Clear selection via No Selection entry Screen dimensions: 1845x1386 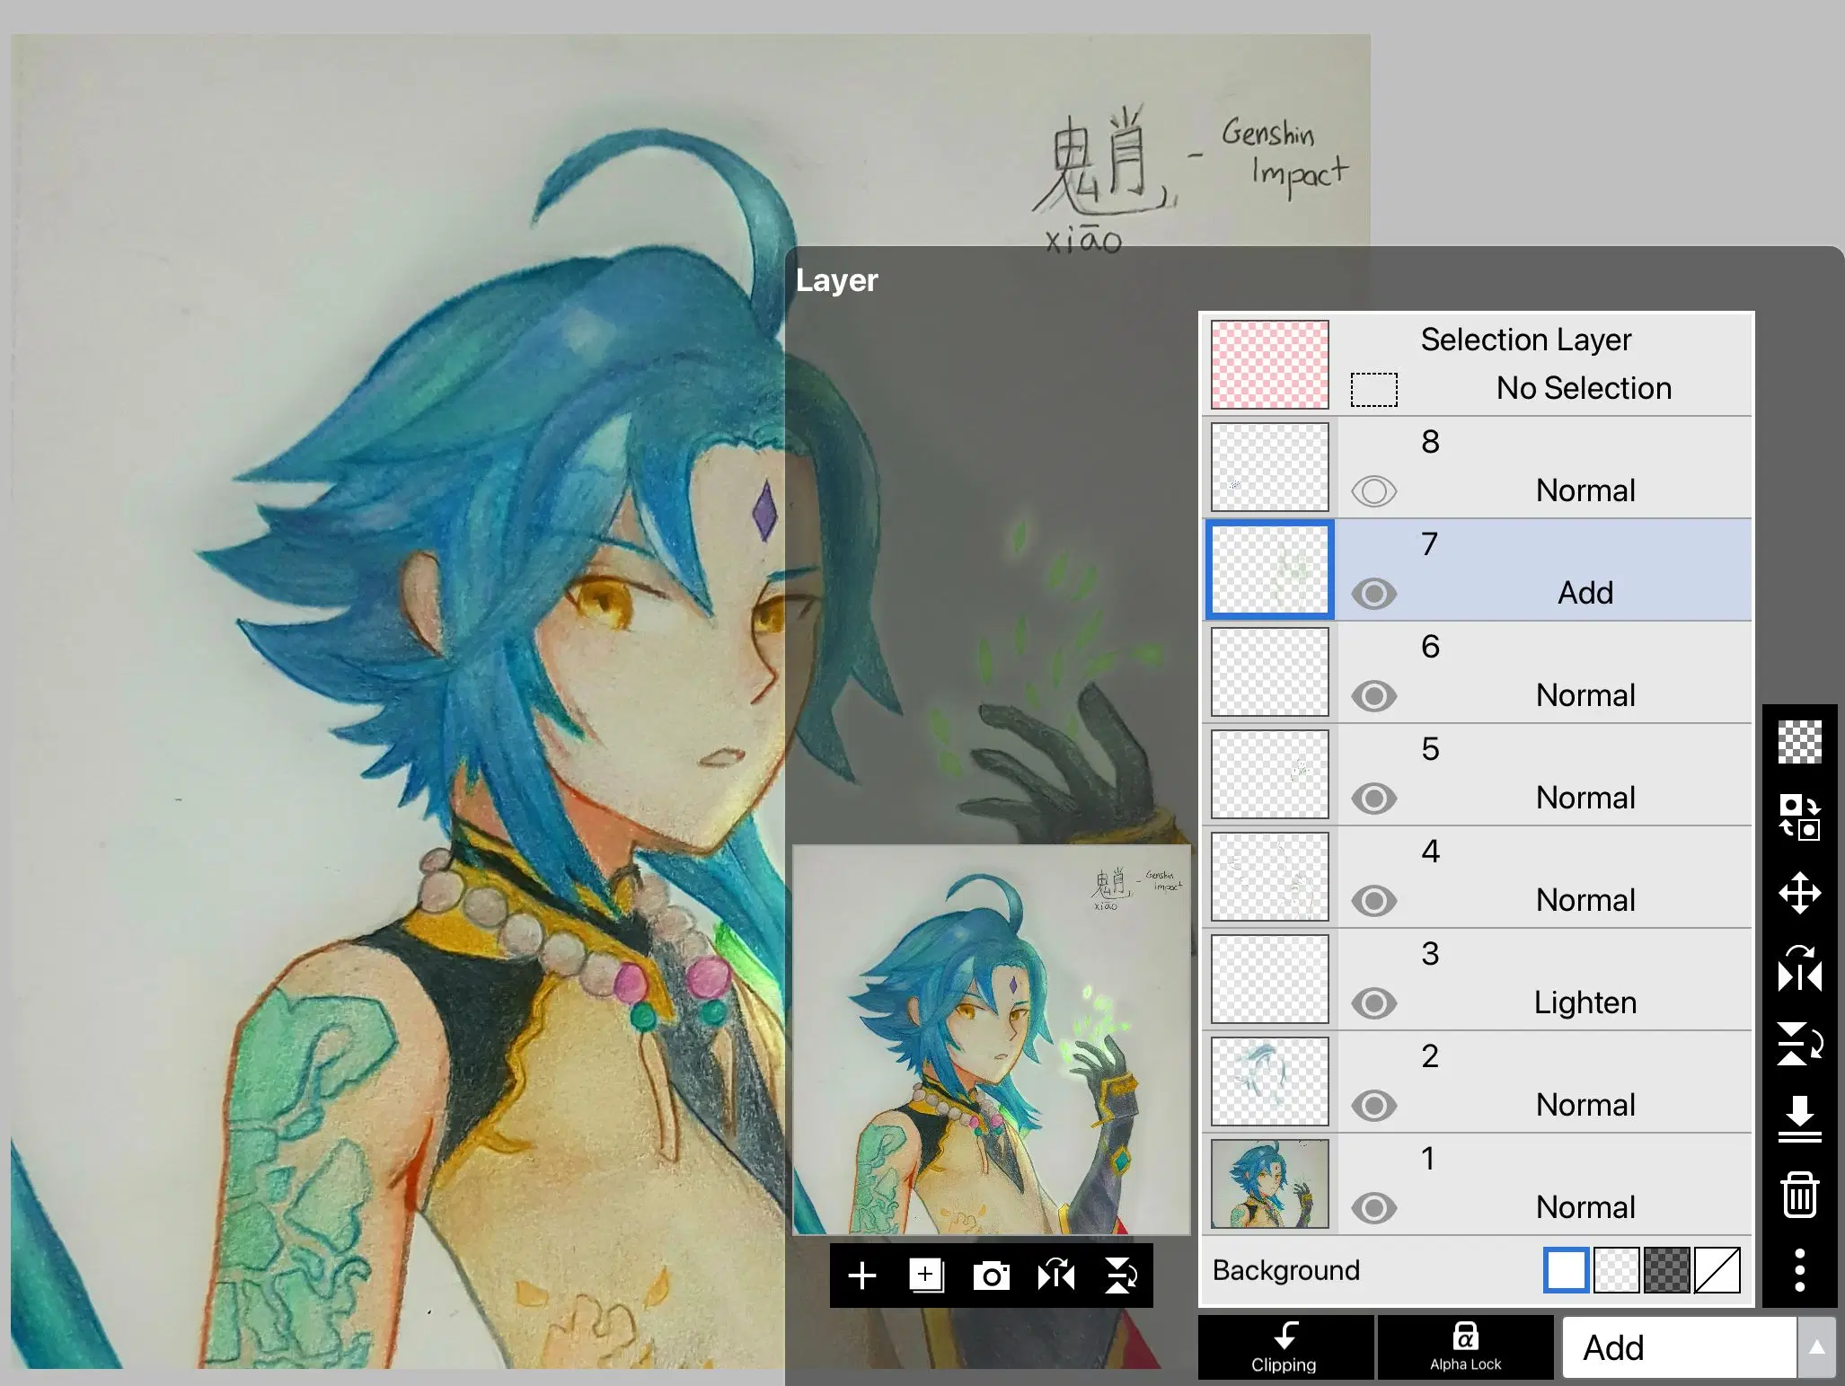point(1583,387)
